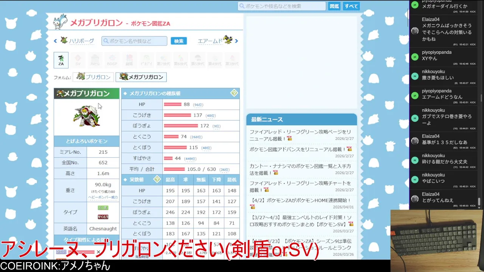Click the とくこう rank (268位) link

[196, 137]
